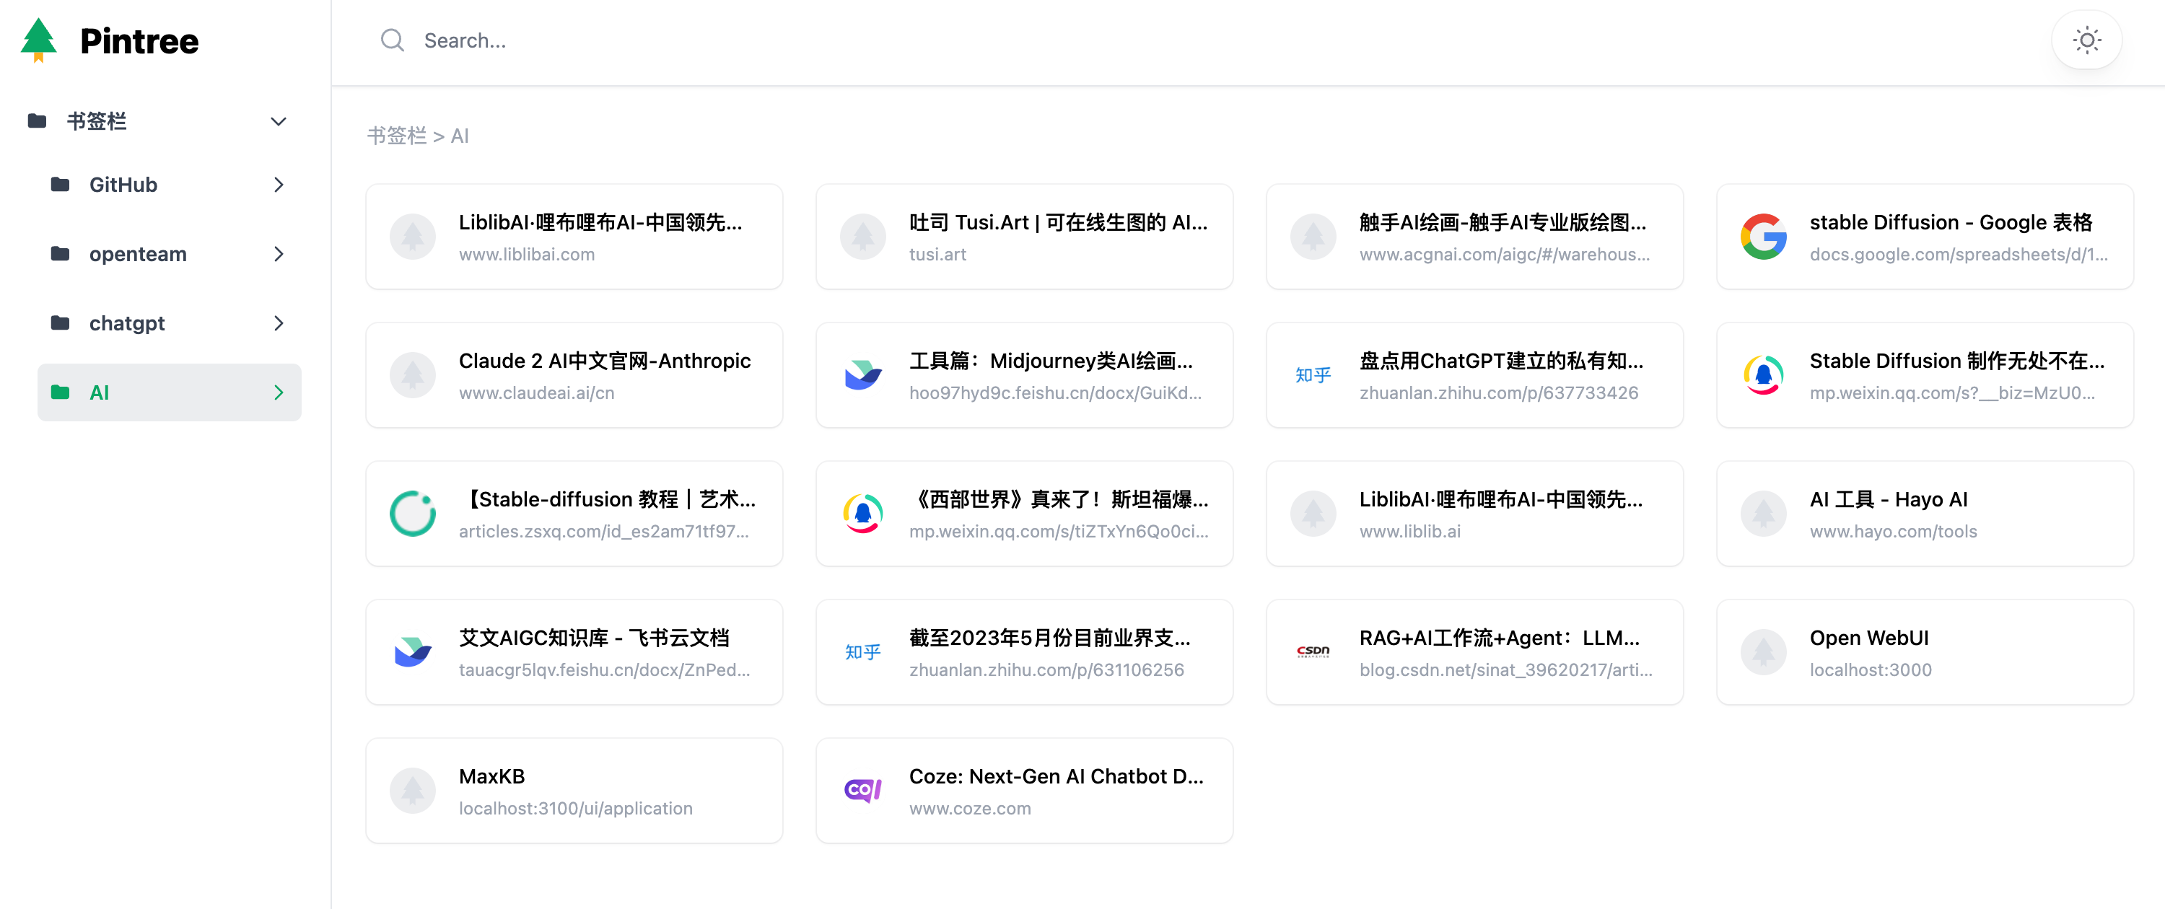The height and width of the screenshot is (909, 2165).
Task: Collapse the 书签栏 folder chevron
Action: click(278, 122)
